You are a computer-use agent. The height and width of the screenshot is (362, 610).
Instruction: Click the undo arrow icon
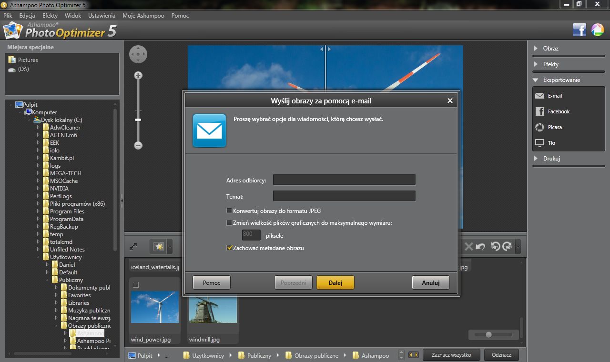pos(480,246)
